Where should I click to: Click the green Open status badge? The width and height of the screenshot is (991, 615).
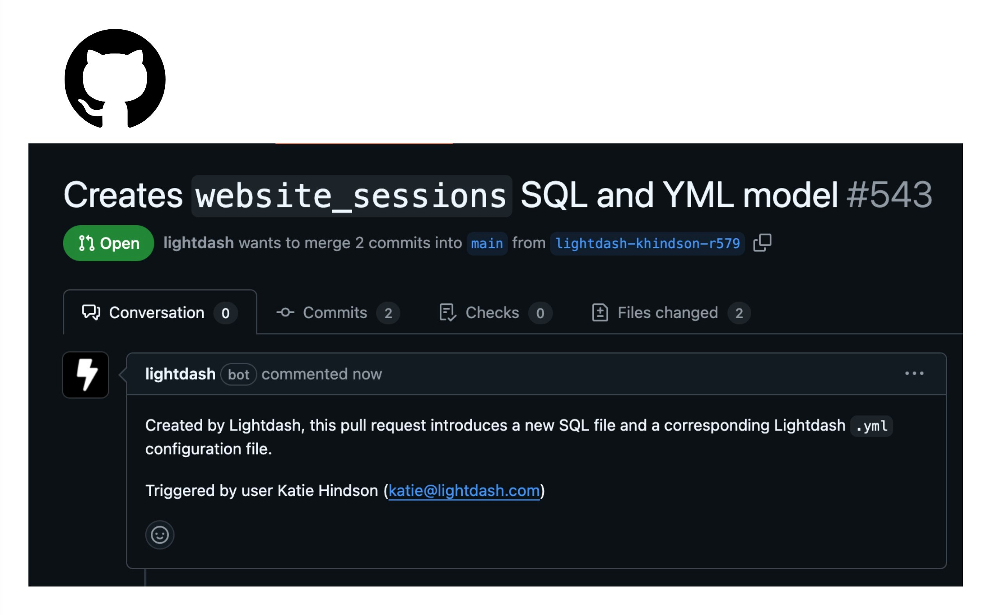[109, 243]
